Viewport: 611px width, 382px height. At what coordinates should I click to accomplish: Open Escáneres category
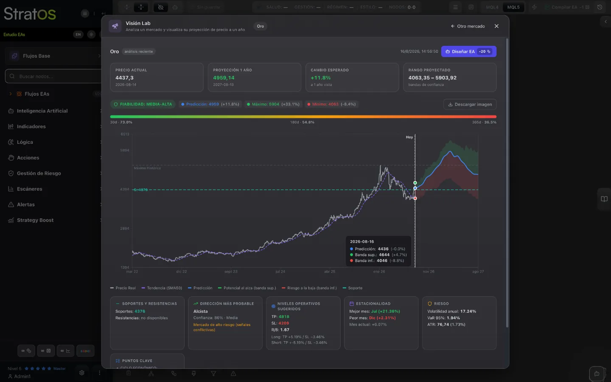(x=53, y=189)
